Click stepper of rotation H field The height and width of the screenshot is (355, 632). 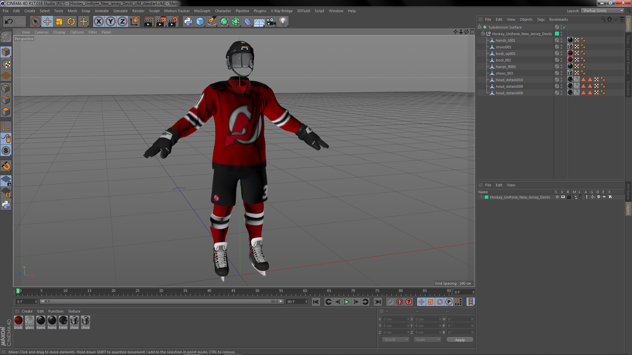coord(472,319)
